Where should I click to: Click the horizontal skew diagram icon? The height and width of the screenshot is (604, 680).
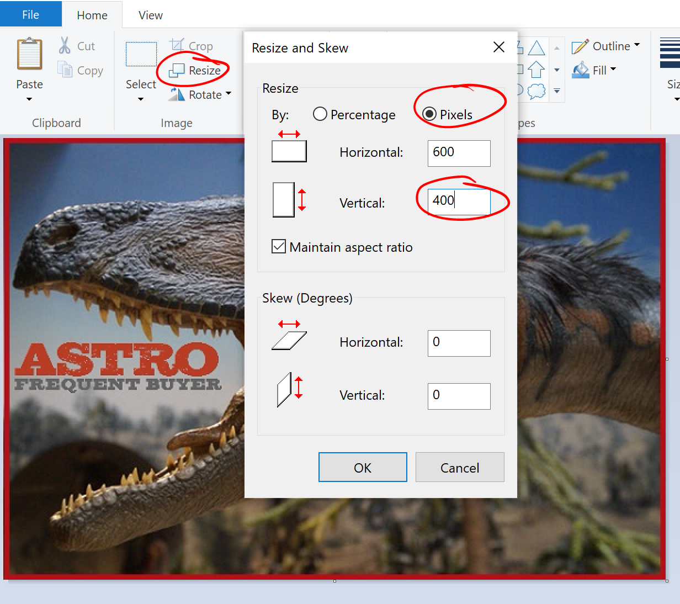click(x=289, y=335)
